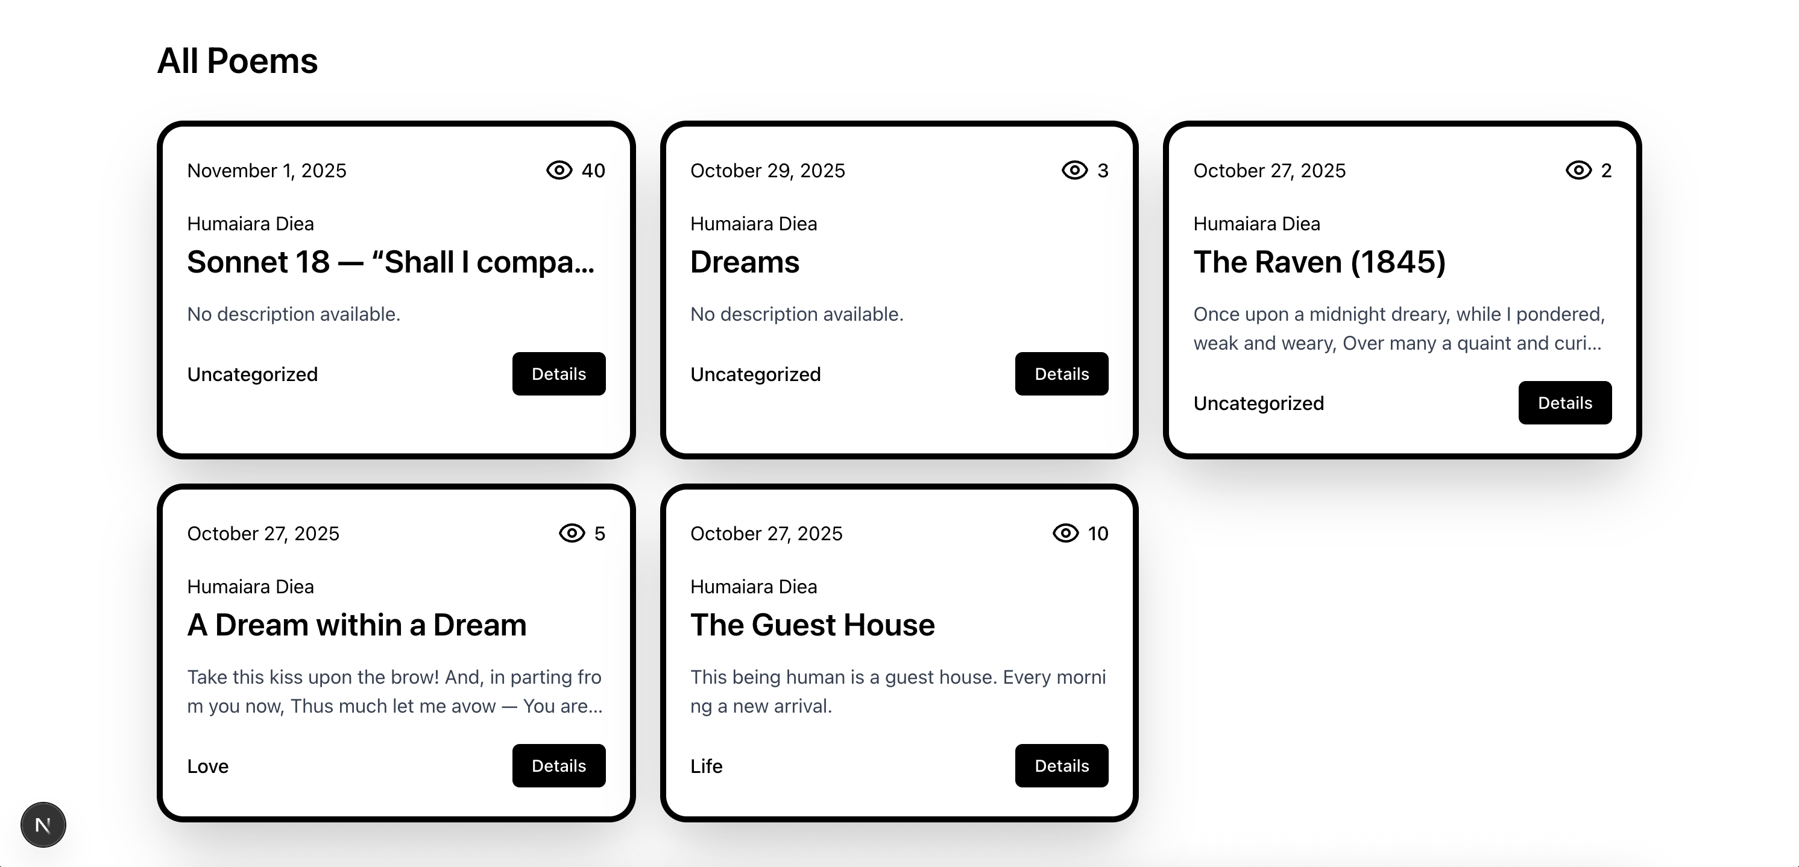Screen dimensions: 1799x867
Task: Click the eye icon on Sonnet 18 card
Action: click(x=559, y=171)
